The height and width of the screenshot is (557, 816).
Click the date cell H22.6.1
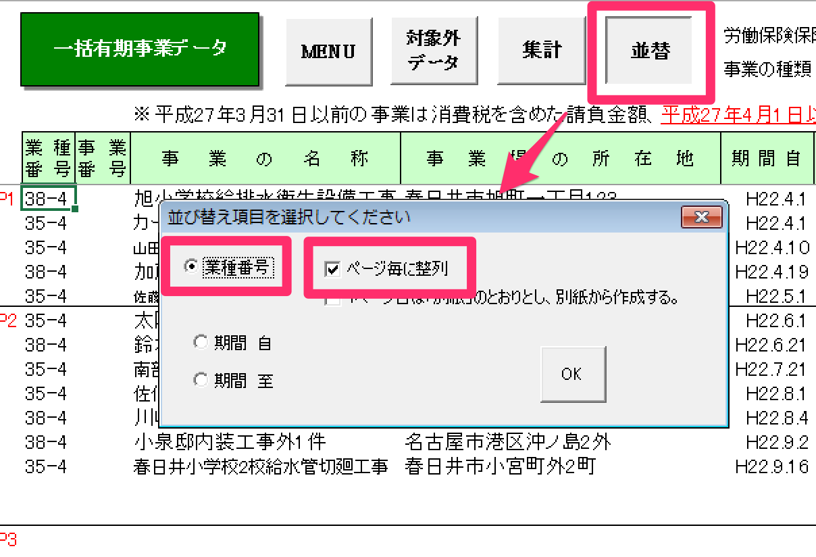[x=777, y=320]
